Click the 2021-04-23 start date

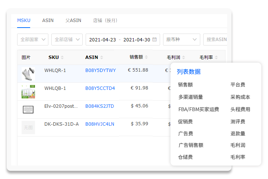pos(102,40)
